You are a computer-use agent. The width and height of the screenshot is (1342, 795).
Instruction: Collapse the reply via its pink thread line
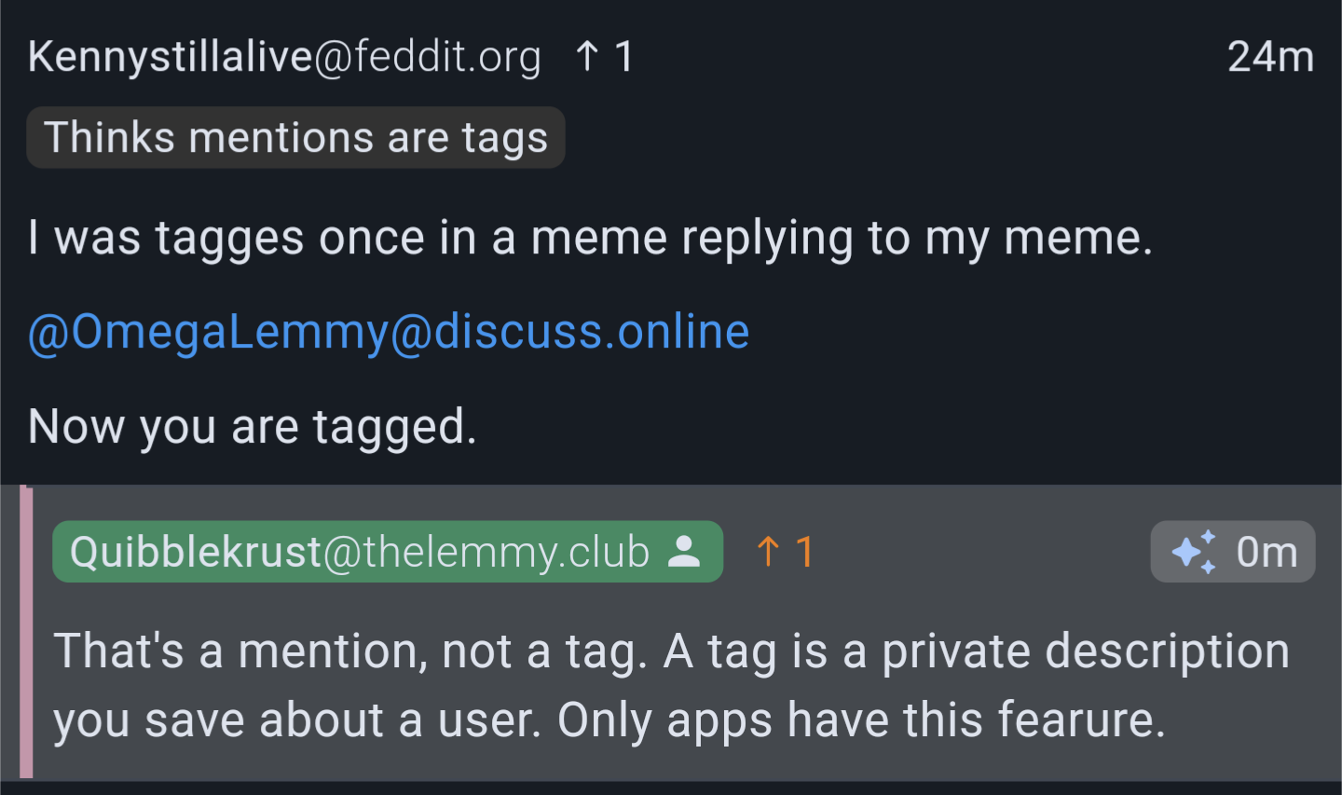tap(26, 632)
